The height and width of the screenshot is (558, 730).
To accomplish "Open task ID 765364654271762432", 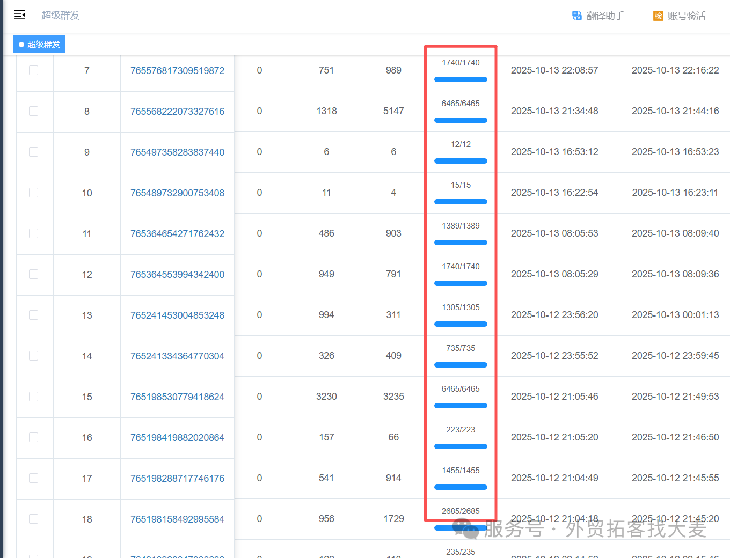I will coord(177,233).
